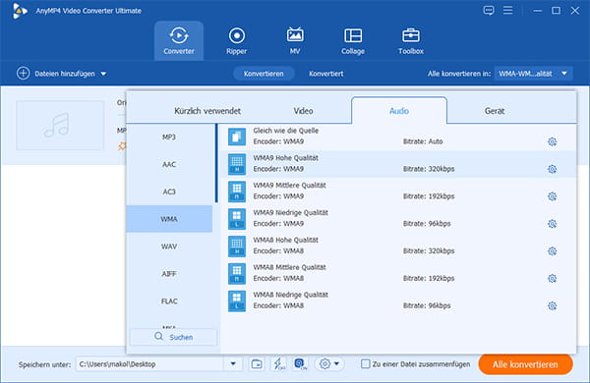Viewport: 590px width, 383px height.
Task: Open the output folder icon
Action: [x=257, y=363]
